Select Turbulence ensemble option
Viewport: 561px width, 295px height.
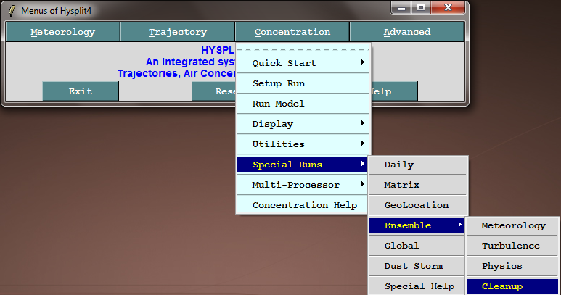pyautogui.click(x=512, y=246)
